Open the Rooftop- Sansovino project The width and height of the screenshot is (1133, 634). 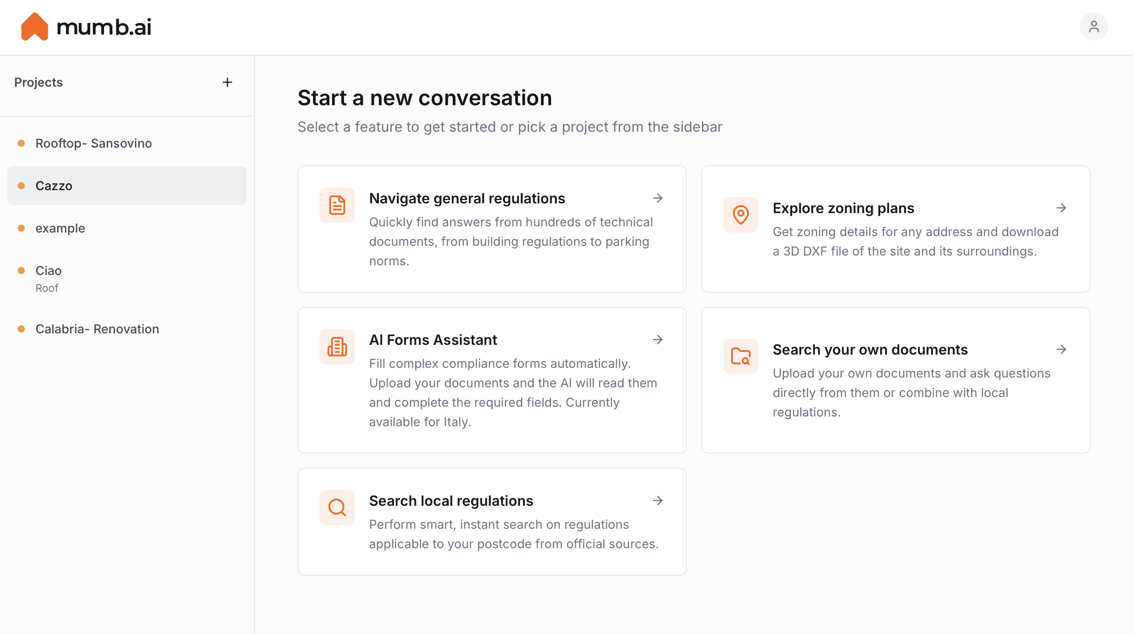pyautogui.click(x=93, y=143)
